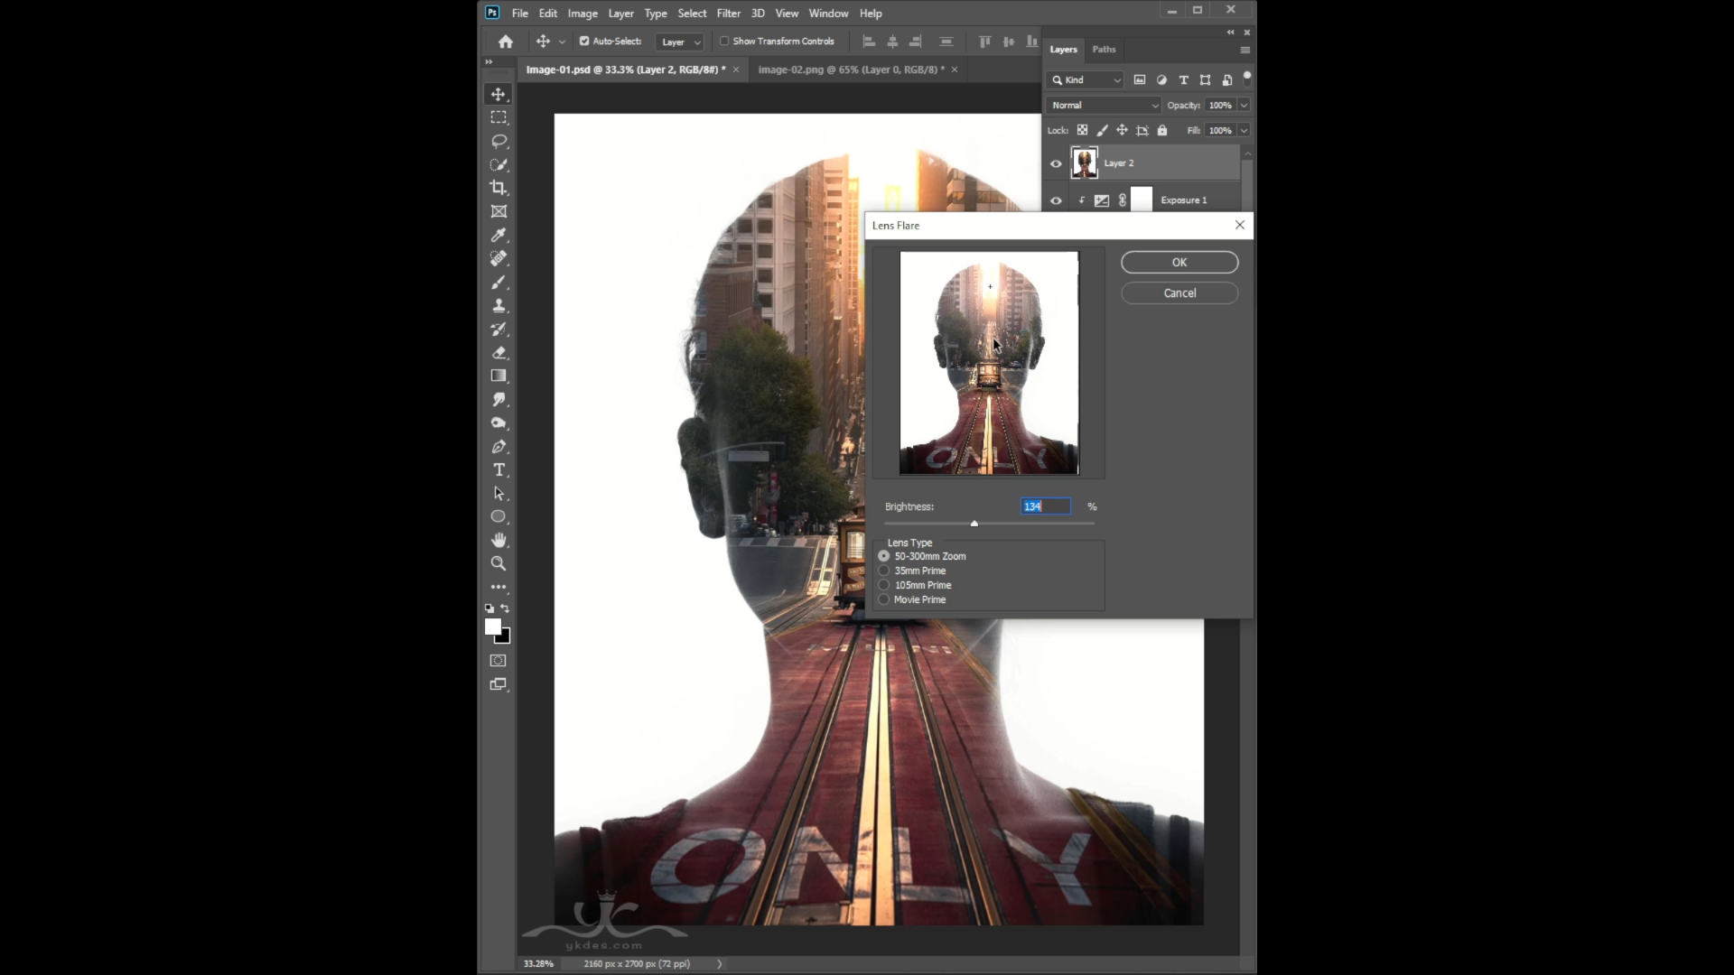This screenshot has height=975, width=1734.
Task: Select the Brush tool
Action: pyautogui.click(x=499, y=282)
